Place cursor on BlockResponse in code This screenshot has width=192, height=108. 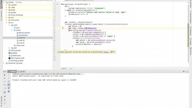[x=90, y=28]
